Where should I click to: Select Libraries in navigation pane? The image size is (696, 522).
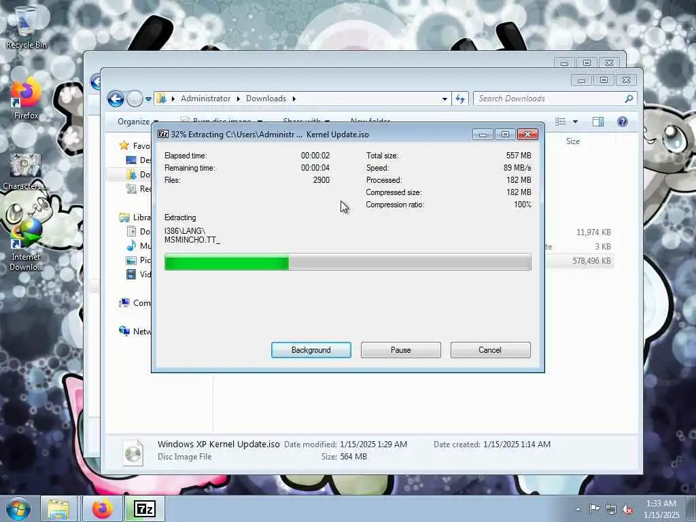coord(135,217)
